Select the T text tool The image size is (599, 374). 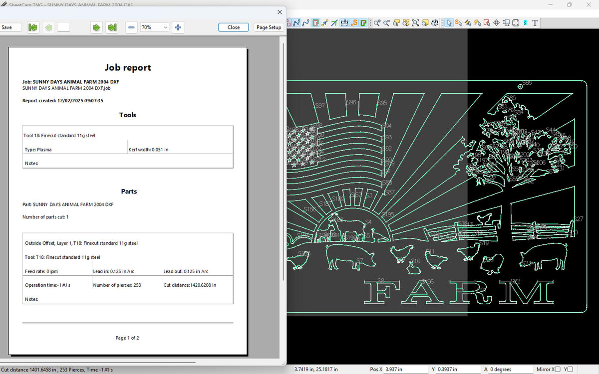535,23
